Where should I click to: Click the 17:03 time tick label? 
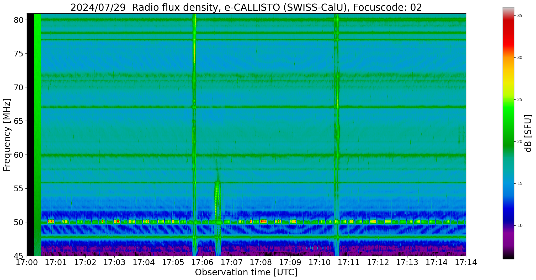pos(115,262)
